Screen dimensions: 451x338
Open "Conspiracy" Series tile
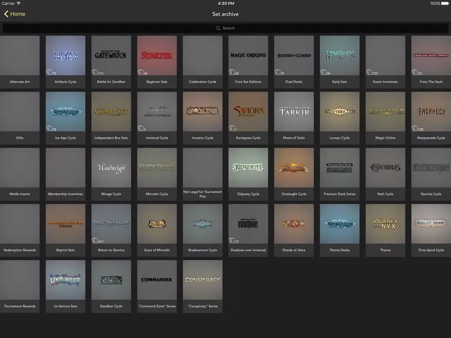click(202, 286)
